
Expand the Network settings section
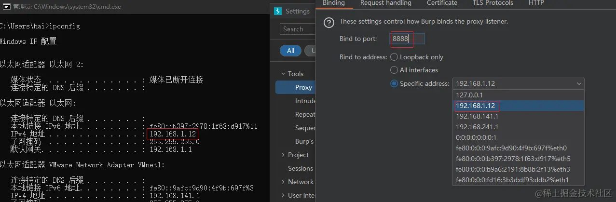point(283,182)
